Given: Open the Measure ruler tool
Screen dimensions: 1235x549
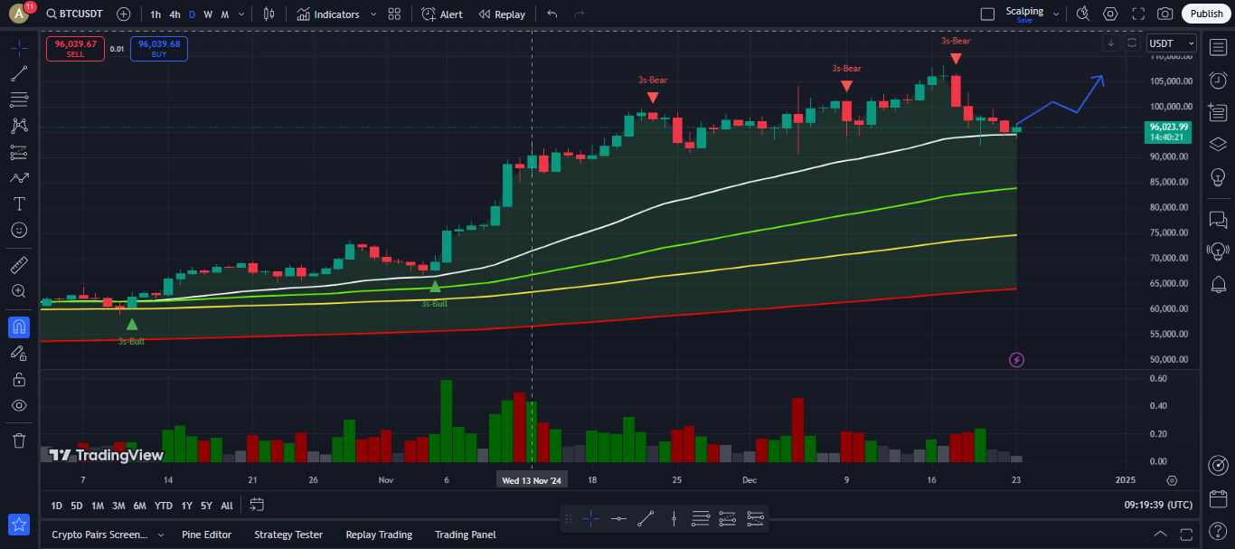Looking at the screenshot, I should [19, 265].
